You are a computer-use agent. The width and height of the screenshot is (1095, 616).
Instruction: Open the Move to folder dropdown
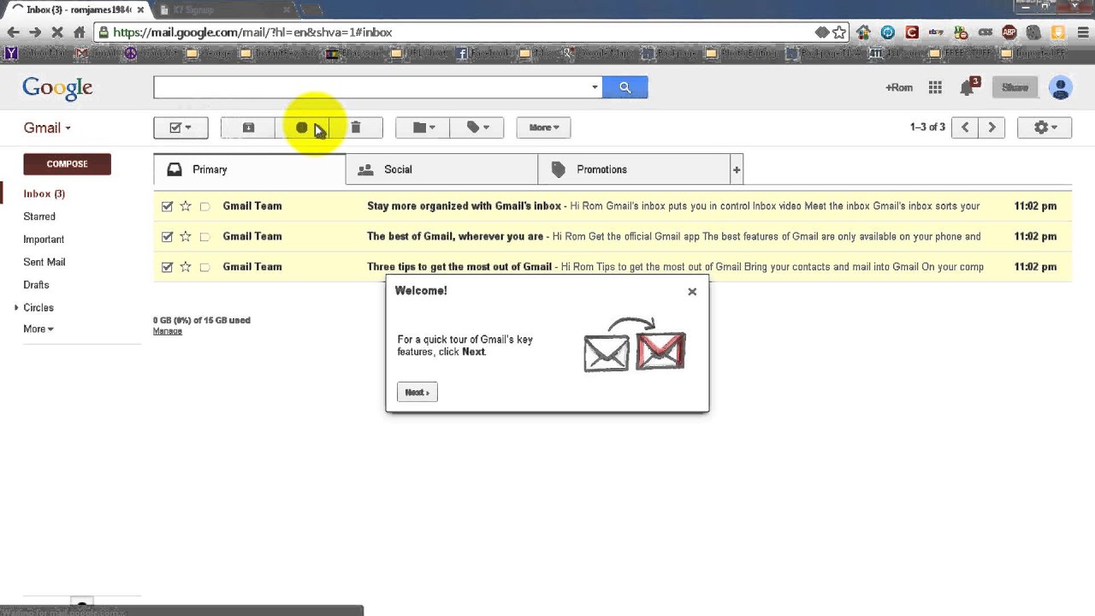(423, 127)
